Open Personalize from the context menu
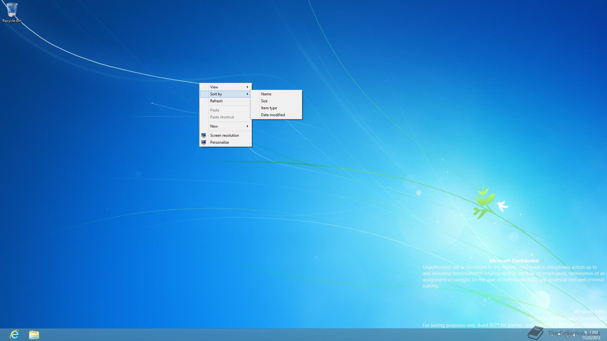The height and width of the screenshot is (341, 607). click(x=226, y=142)
